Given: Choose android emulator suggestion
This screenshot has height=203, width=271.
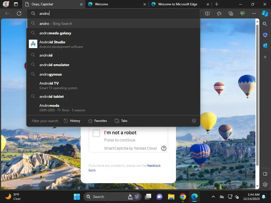Looking at the screenshot, I should [113, 65].
